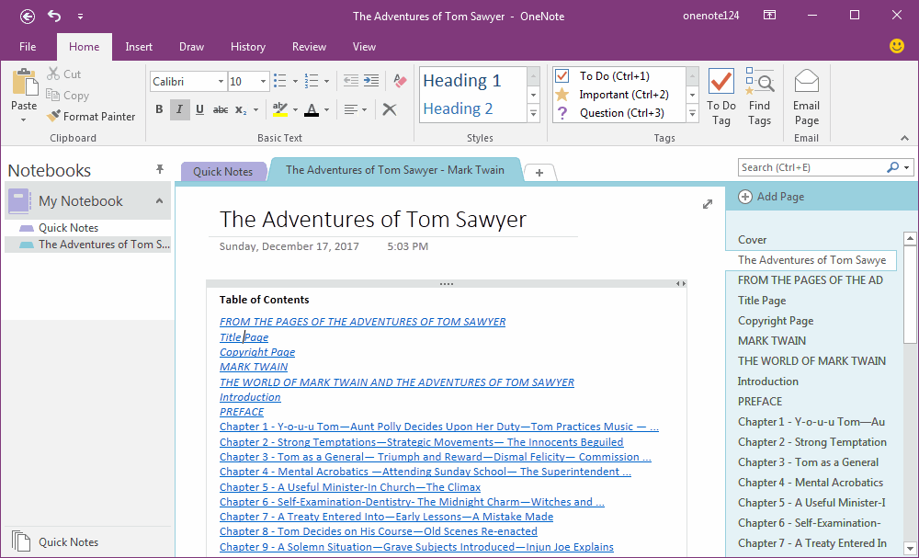
Task: Open Customize Quick Access Toolbar menu
Action: pyautogui.click(x=80, y=17)
